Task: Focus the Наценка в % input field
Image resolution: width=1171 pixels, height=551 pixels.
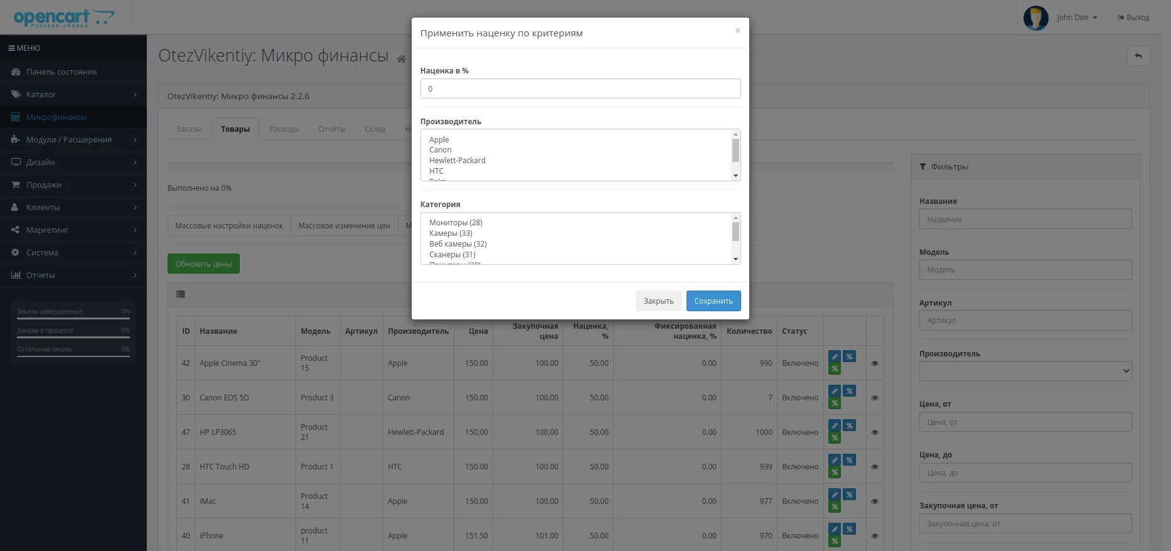Action: tap(580, 88)
